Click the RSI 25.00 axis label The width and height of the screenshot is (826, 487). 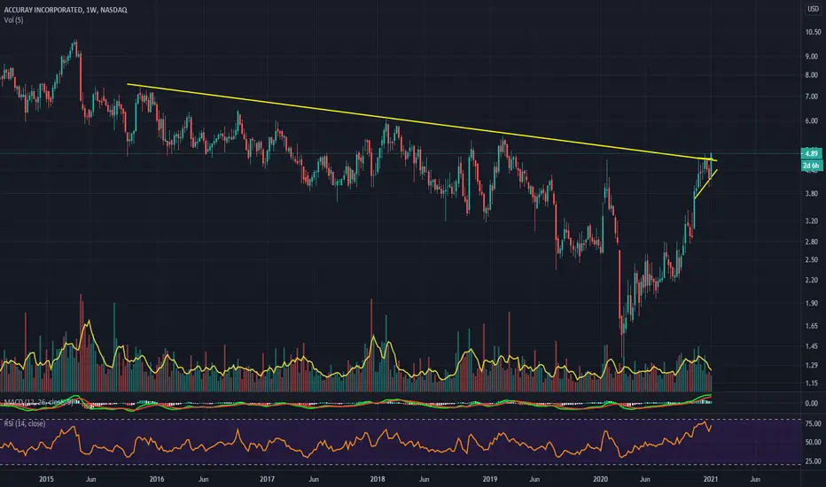(x=813, y=461)
